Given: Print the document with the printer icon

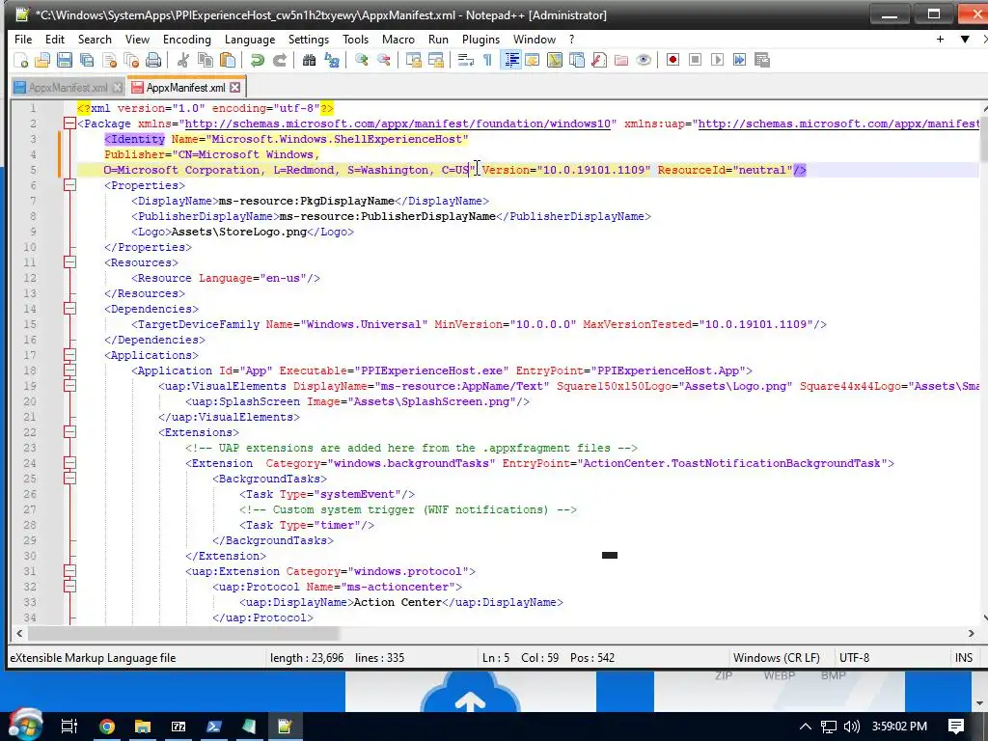Looking at the screenshot, I should 153,60.
